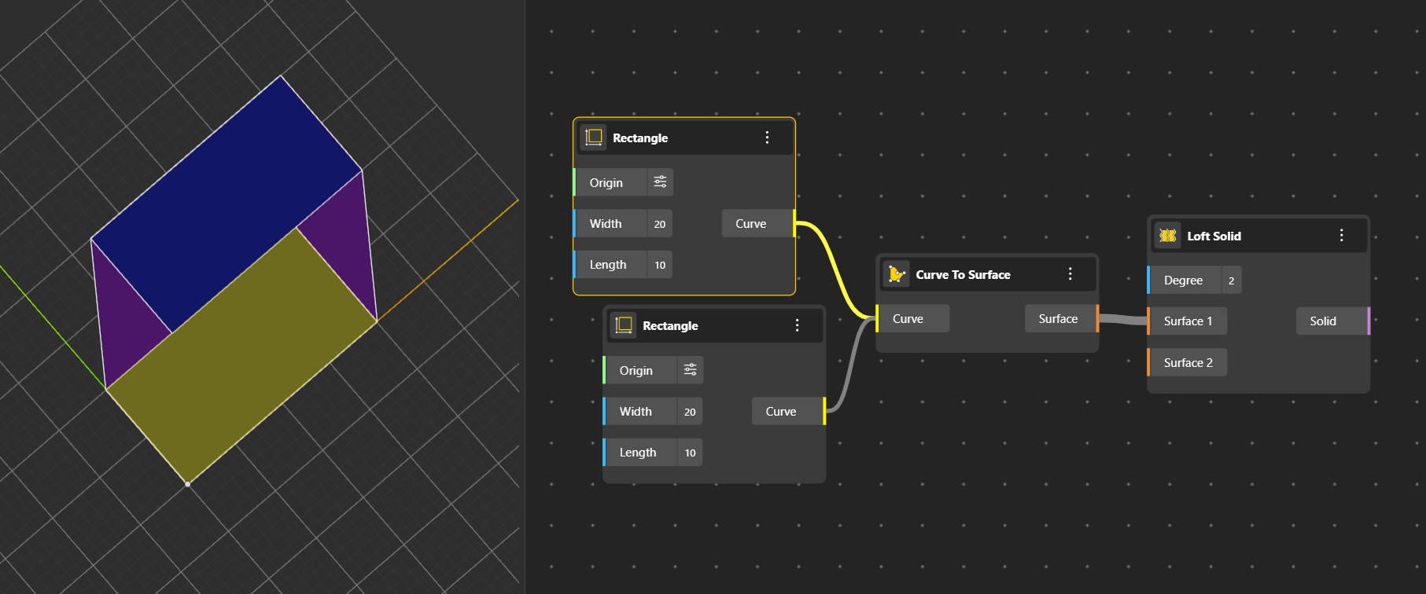Click Curve output of yellow-outlined Rectangle node
The image size is (1426, 594).
click(758, 224)
